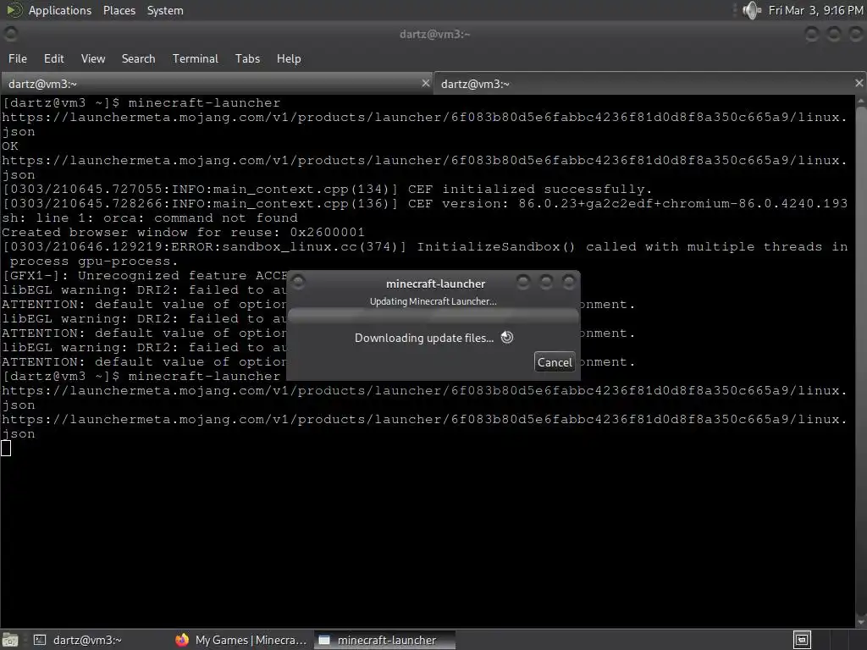Click the show desktop icon in taskbar
The height and width of the screenshot is (650, 867).
9,640
